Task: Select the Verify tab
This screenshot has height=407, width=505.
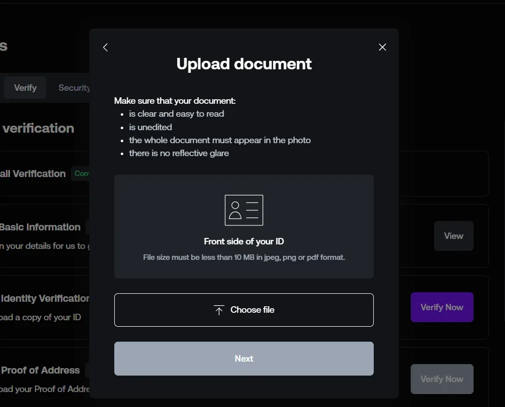Action: pos(25,87)
